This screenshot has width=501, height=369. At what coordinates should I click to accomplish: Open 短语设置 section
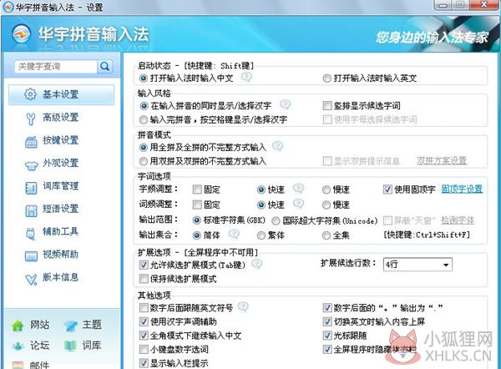pos(61,209)
